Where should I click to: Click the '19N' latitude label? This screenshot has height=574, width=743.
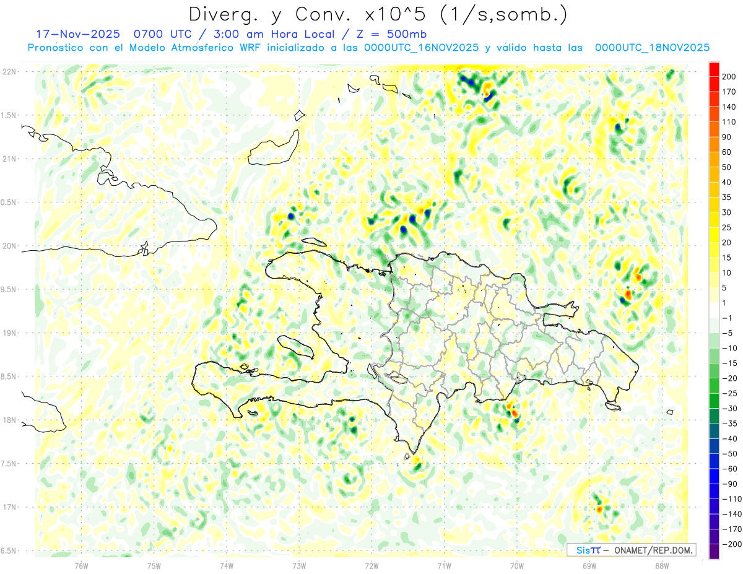(10, 333)
